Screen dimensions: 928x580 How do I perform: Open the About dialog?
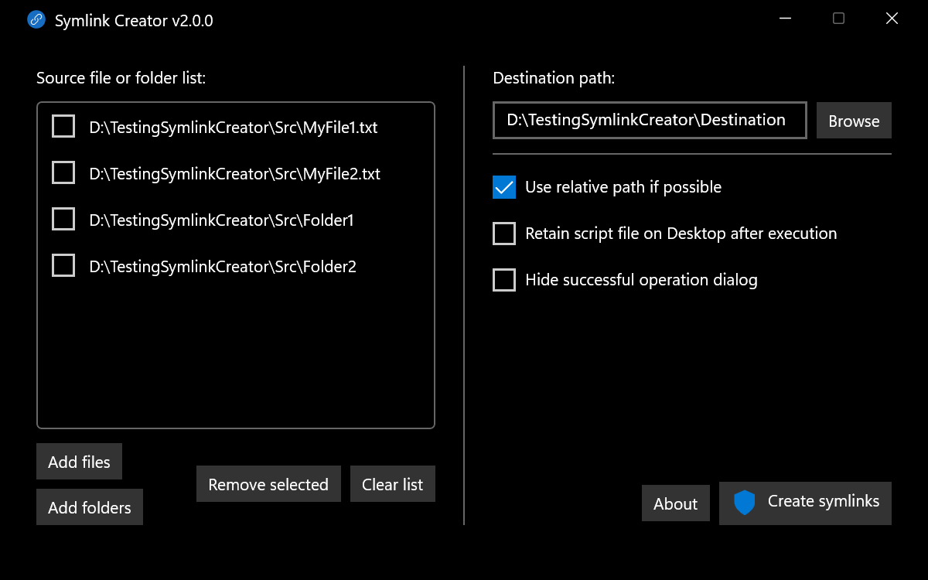pos(676,503)
